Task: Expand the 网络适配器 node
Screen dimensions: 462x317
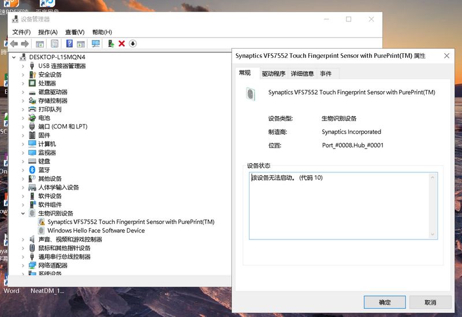Action: (23, 266)
